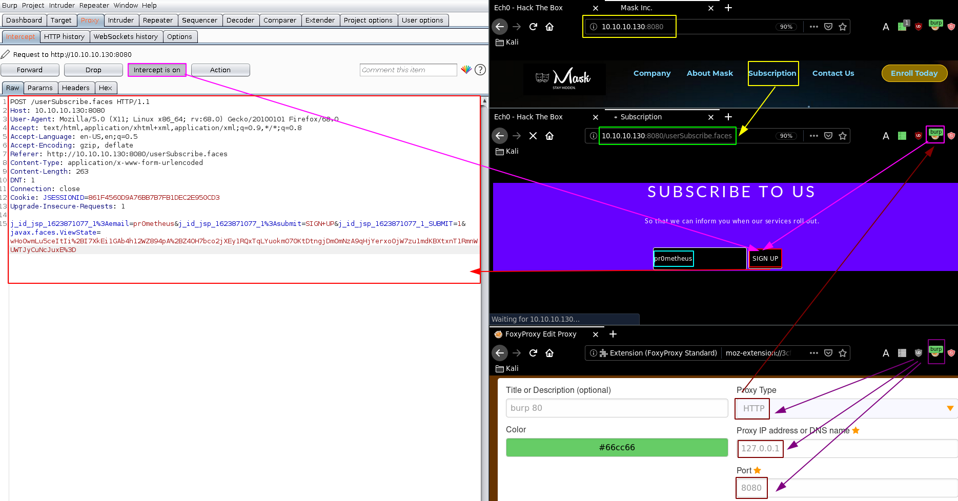The height and width of the screenshot is (501, 958).
Task: Click the email field containing pr0metheus
Action: point(699,259)
